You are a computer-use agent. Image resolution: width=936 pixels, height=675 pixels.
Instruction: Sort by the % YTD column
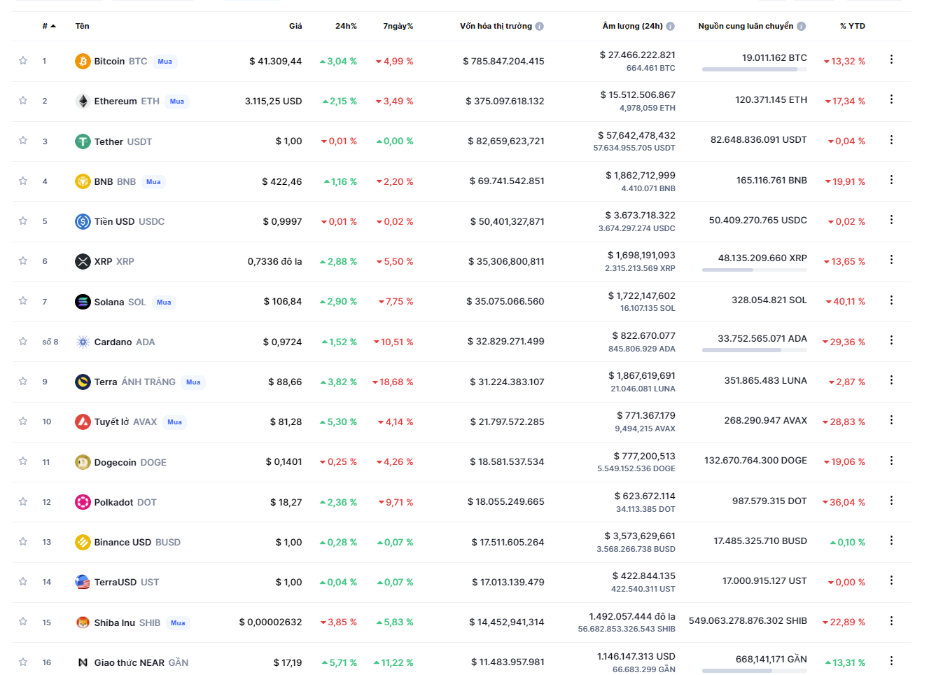(x=853, y=26)
